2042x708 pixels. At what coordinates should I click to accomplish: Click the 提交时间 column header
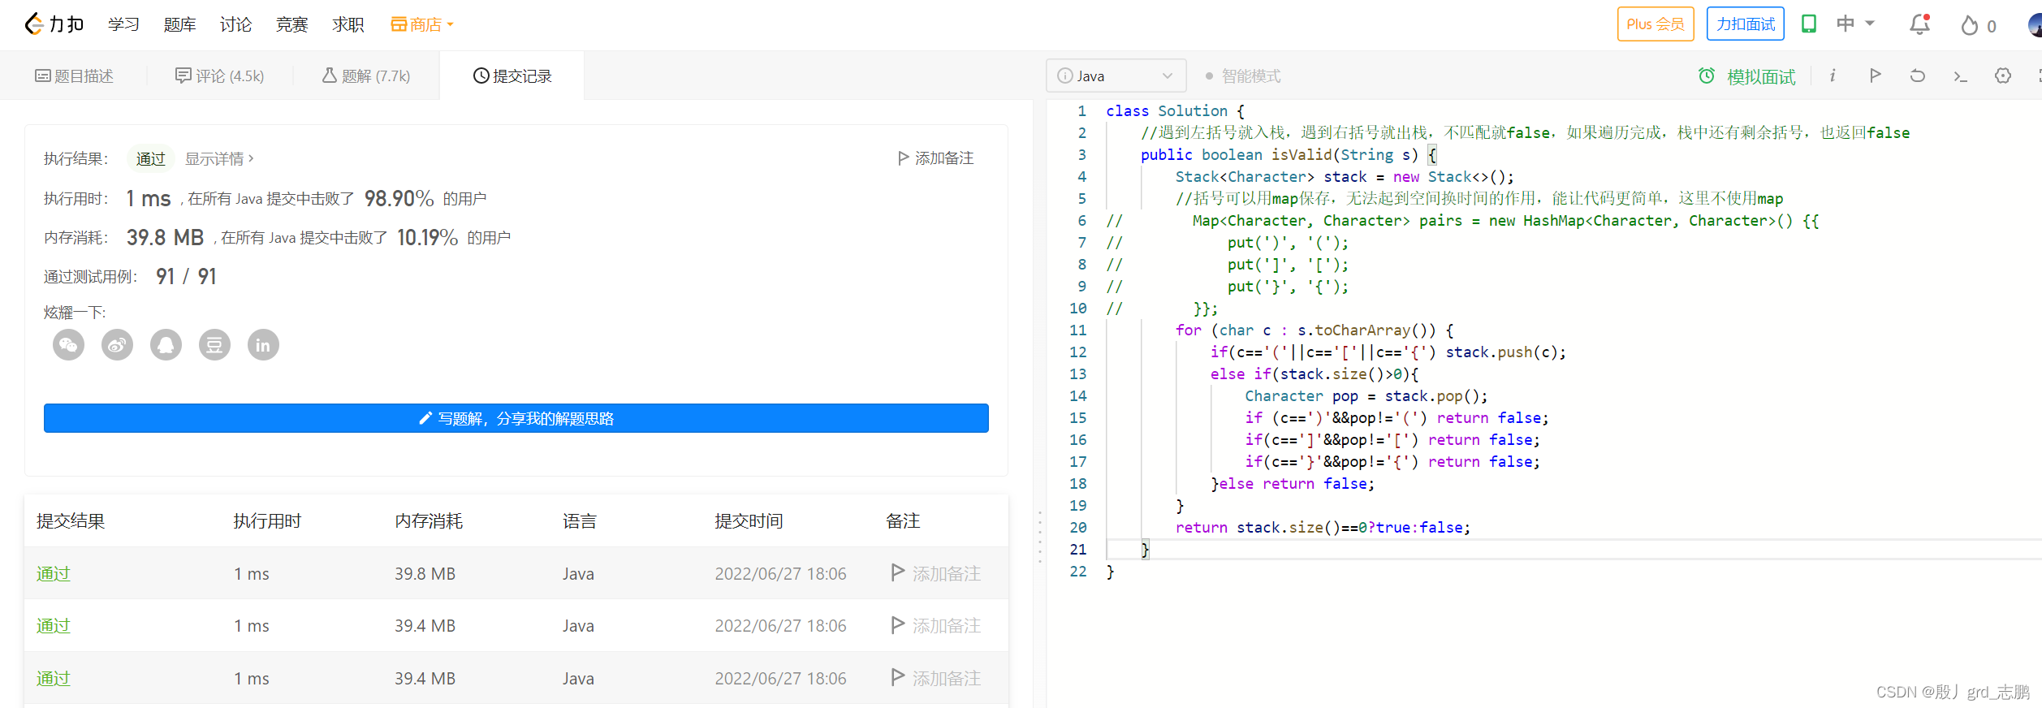(749, 520)
